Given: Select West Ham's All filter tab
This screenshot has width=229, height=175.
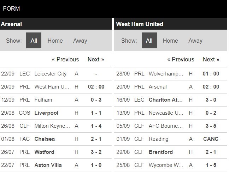Looking at the screenshot, I should (x=149, y=41).
